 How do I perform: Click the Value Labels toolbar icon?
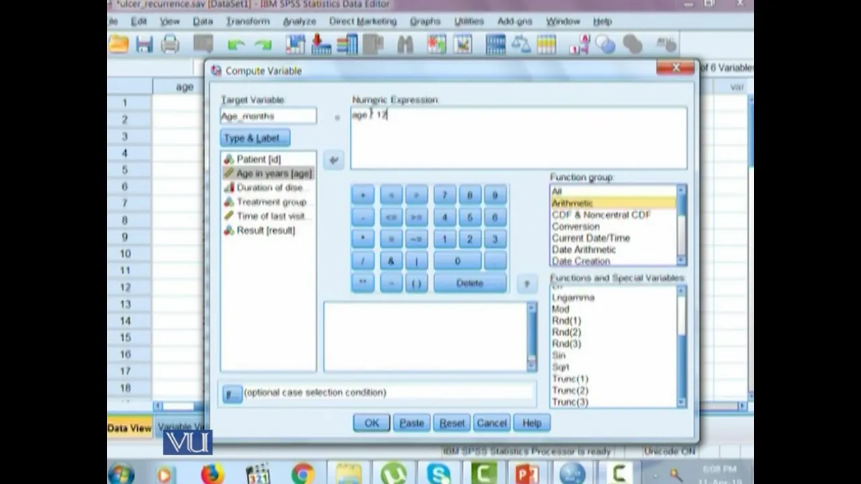pyautogui.click(x=579, y=45)
